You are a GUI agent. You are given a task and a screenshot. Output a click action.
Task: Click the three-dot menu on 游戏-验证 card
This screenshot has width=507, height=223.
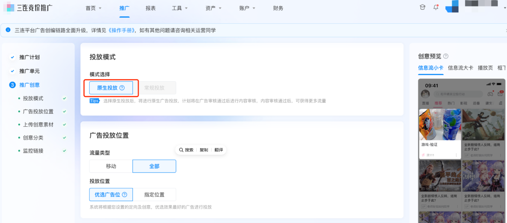coord(456,155)
